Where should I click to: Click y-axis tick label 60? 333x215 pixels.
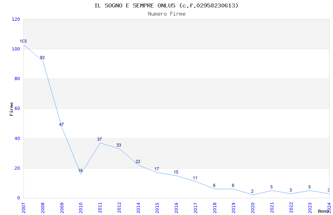click(17, 108)
